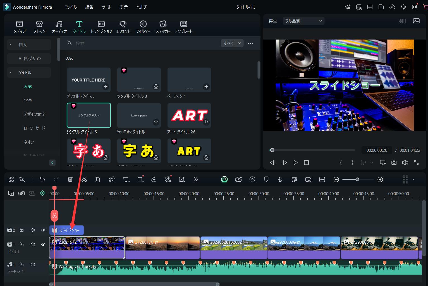
Task: Lock the Audio 1 track
Action: tap(21, 264)
